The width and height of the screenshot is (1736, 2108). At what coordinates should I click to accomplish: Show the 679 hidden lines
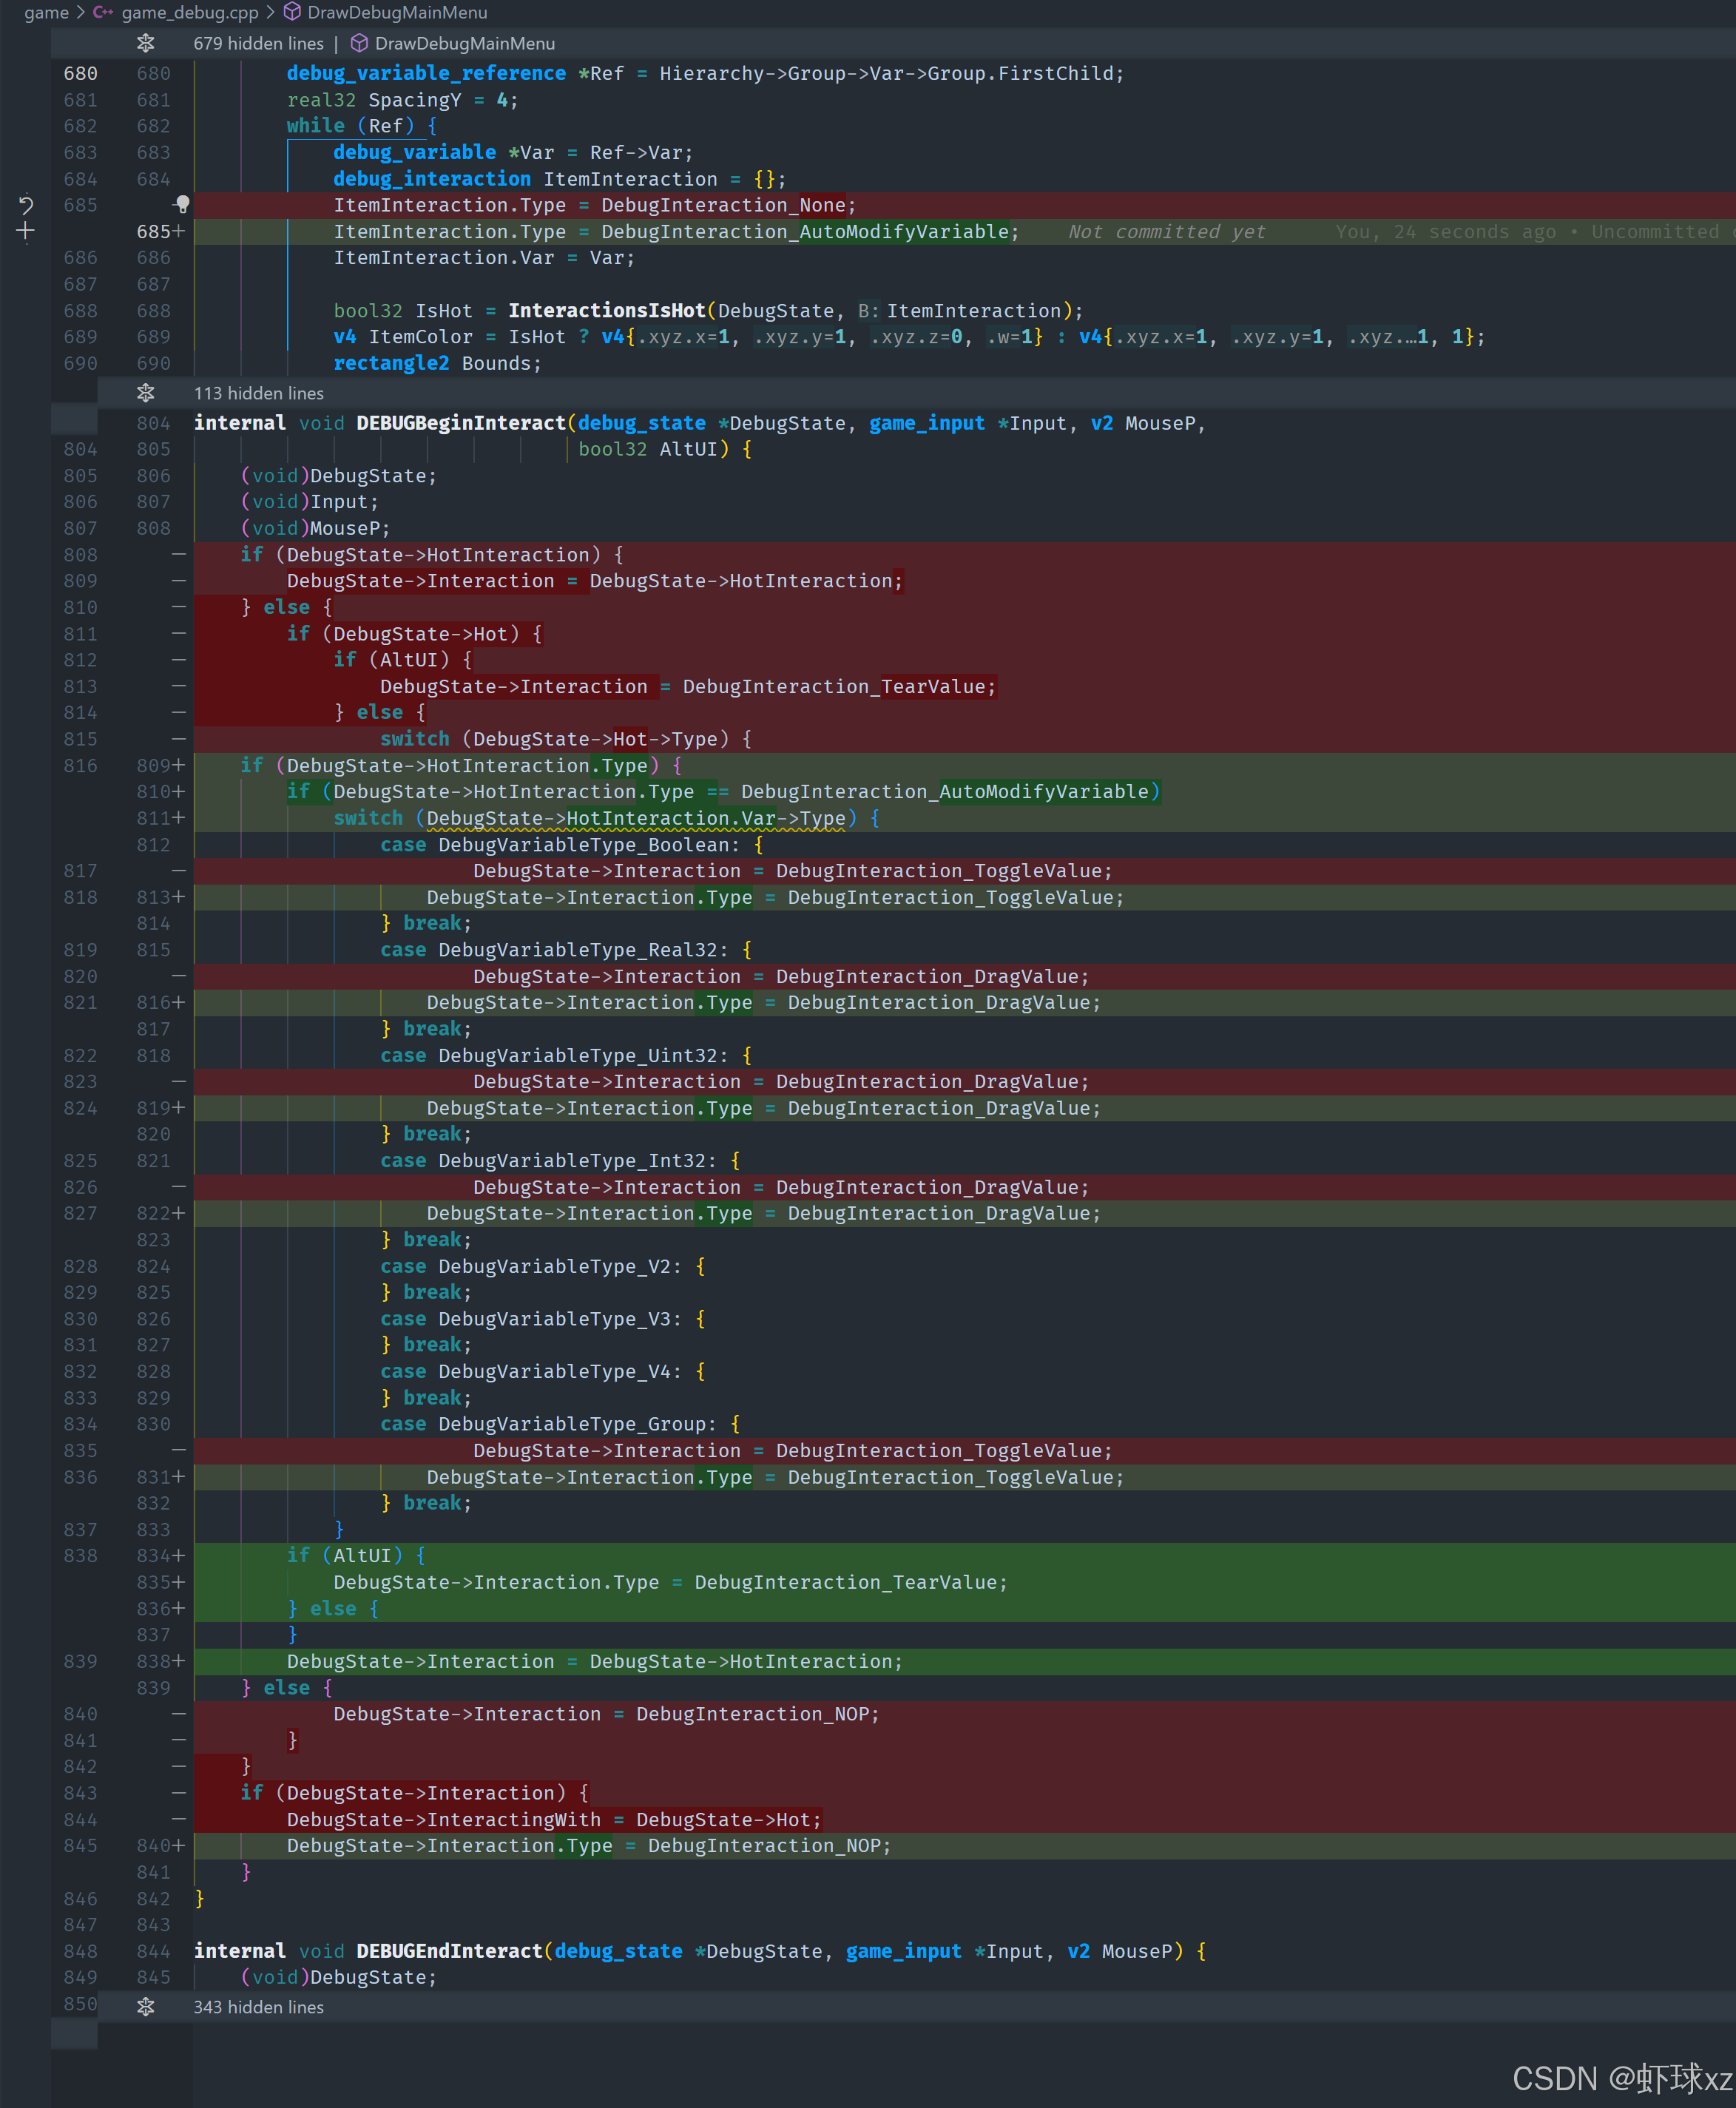click(258, 43)
